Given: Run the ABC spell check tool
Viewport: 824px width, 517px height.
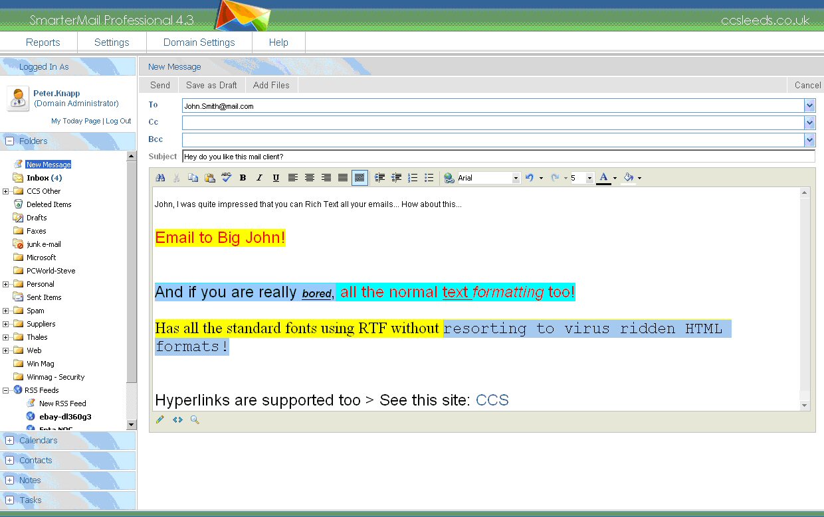Looking at the screenshot, I should pos(227,177).
